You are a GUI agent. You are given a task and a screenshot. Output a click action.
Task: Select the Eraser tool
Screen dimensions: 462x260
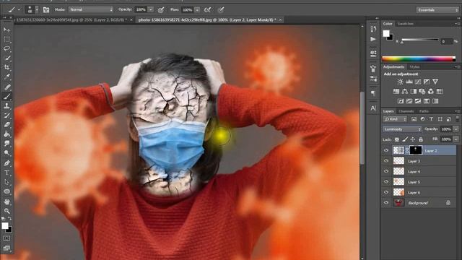6,125
